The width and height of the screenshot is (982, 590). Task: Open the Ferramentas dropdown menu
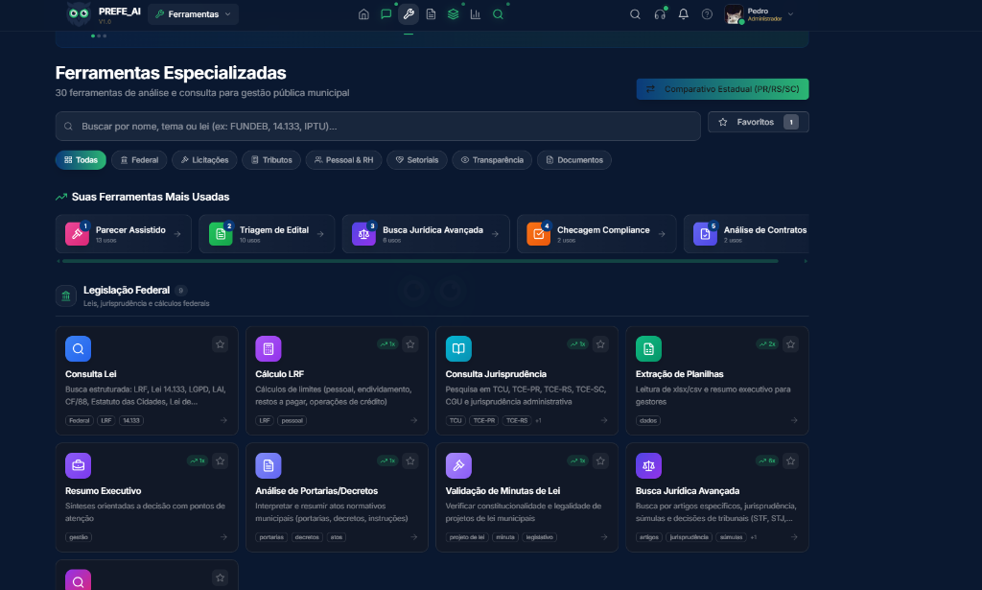(193, 13)
